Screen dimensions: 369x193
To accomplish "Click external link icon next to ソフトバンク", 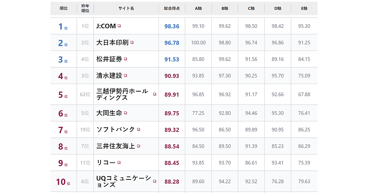I will (x=138, y=130).
